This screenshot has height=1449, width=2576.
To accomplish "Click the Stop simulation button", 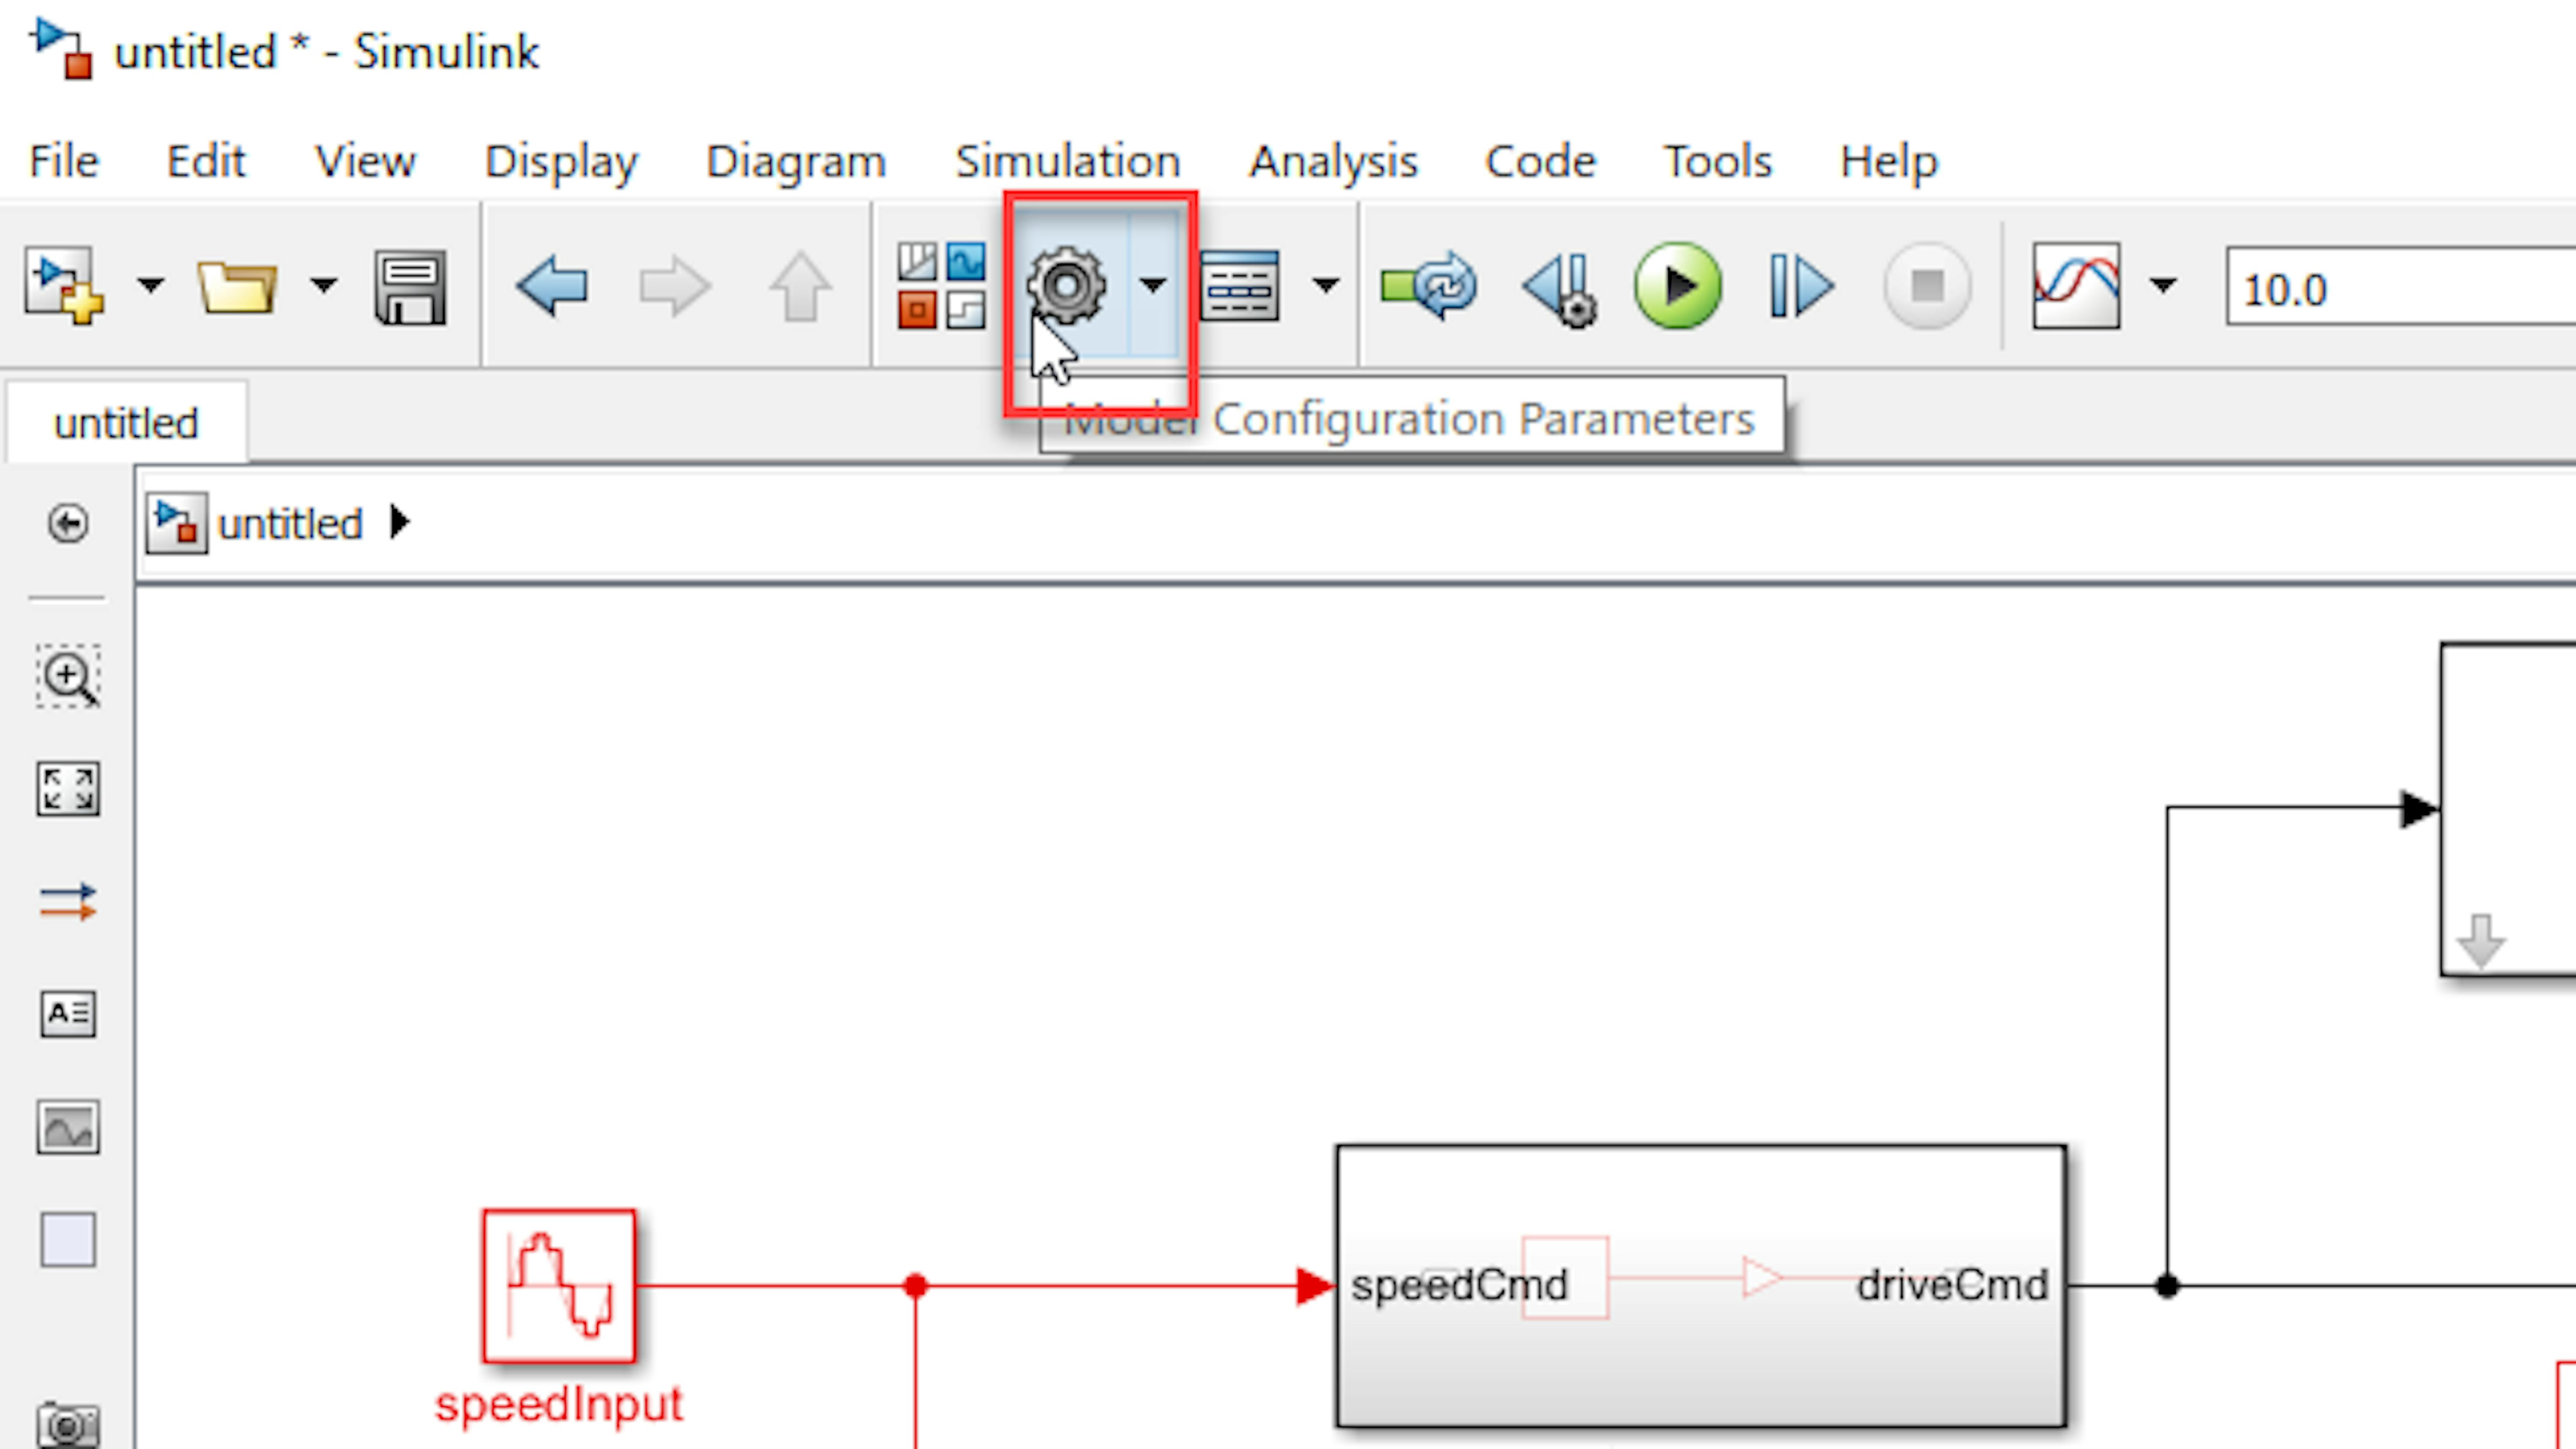I will [x=1927, y=286].
